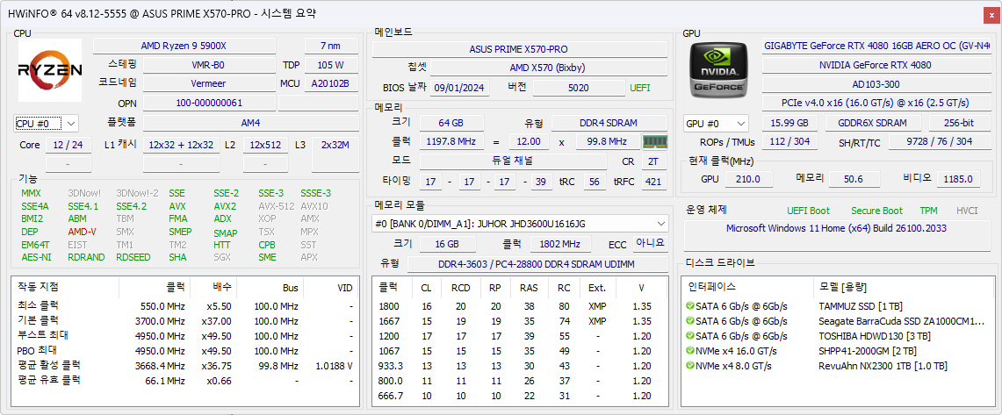1002x415 pixels.
Task: Click the DDR4 SDRAM memory type value
Action: [609, 123]
